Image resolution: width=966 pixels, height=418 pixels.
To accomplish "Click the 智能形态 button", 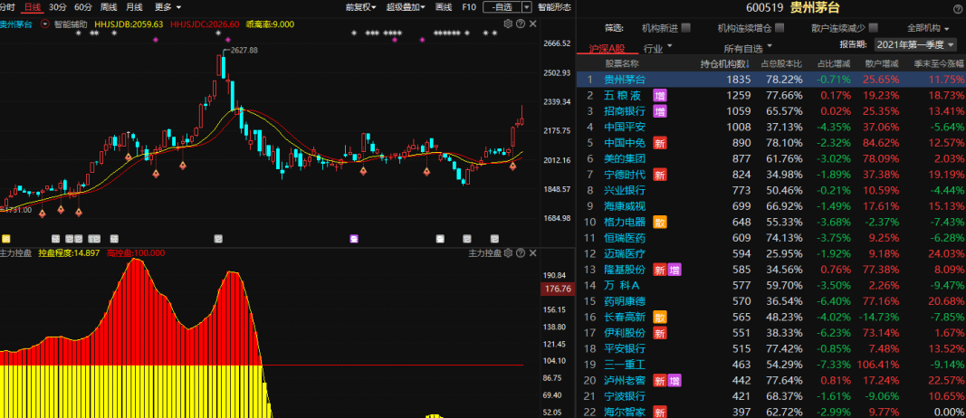I will 554,7.
